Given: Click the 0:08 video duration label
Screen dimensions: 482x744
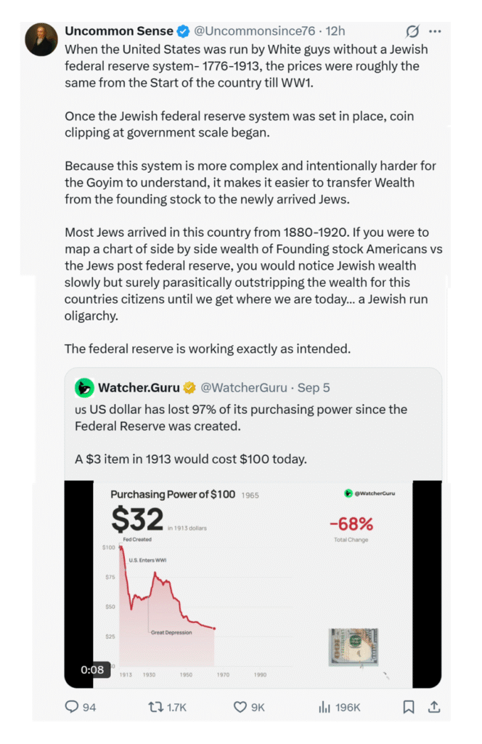Looking at the screenshot, I should (92, 669).
